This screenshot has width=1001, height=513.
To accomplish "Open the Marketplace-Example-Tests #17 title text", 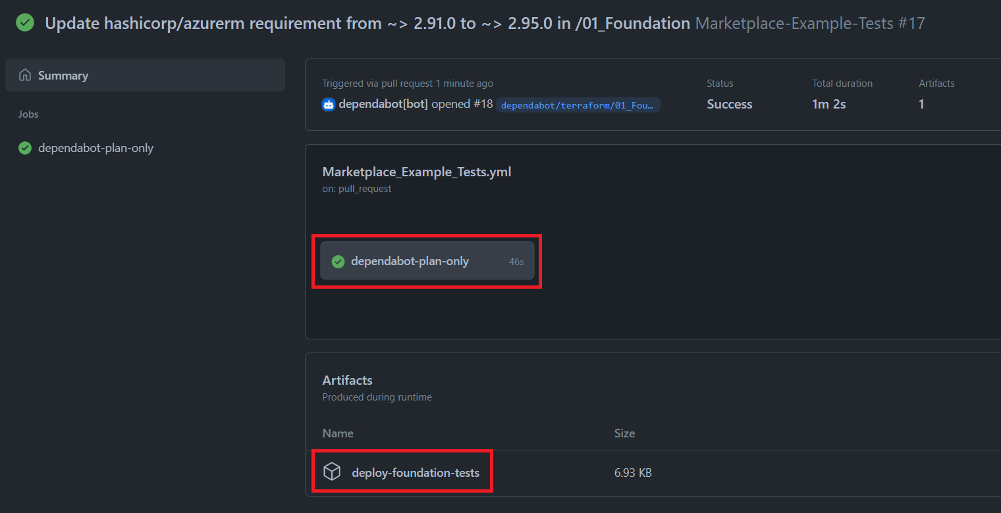I will [x=810, y=24].
